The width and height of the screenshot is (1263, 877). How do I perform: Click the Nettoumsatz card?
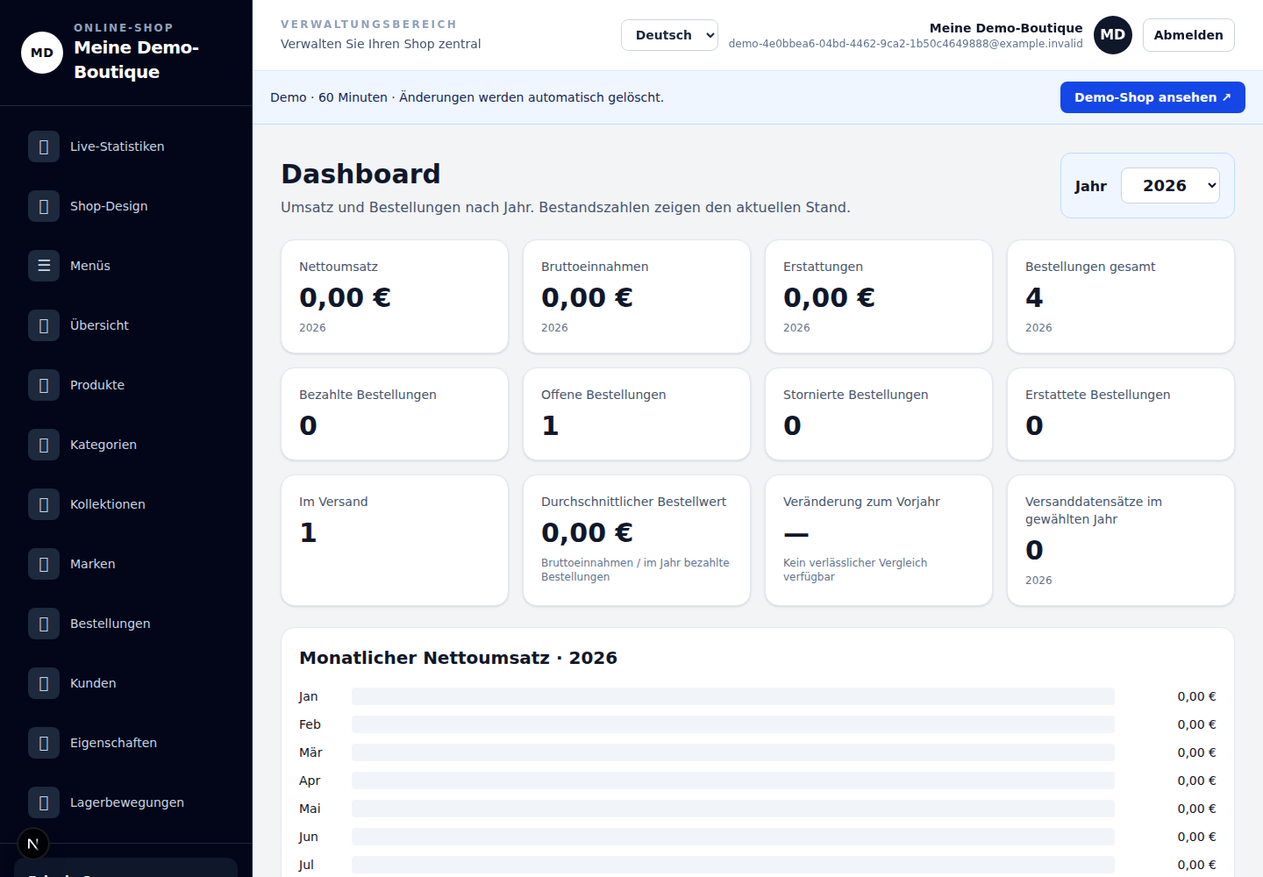point(395,296)
